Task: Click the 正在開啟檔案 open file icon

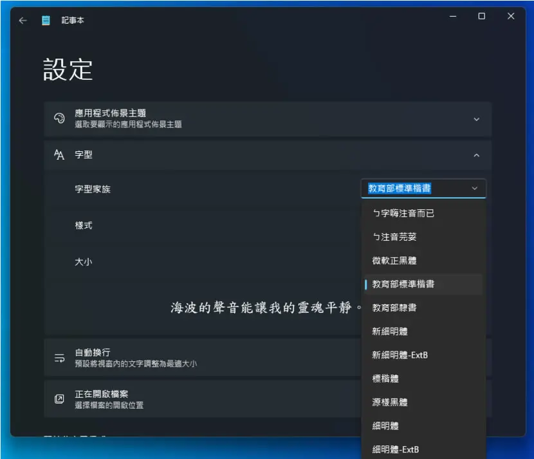Action: pos(59,399)
